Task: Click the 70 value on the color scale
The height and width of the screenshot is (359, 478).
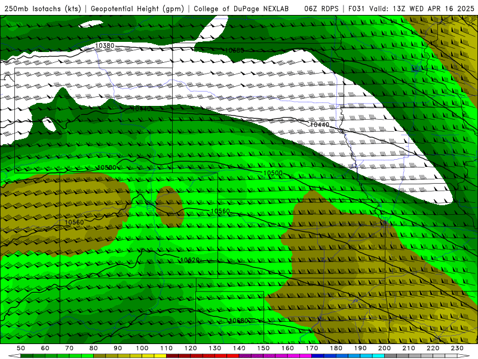Action: tap(69, 348)
